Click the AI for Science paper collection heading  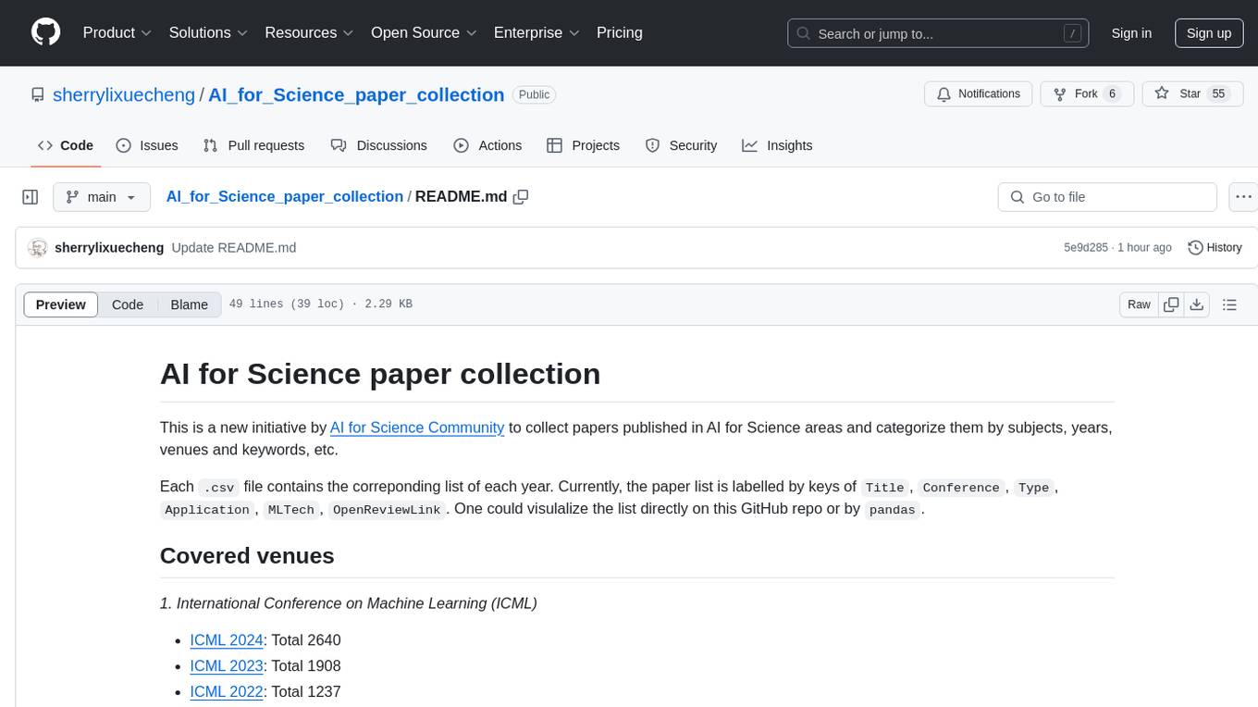click(380, 374)
